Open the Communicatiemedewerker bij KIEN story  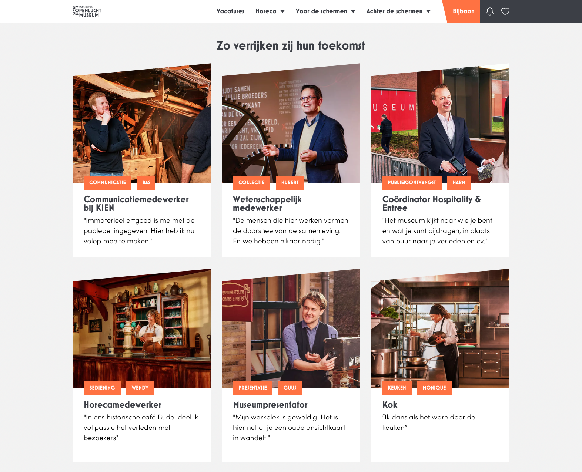136,203
